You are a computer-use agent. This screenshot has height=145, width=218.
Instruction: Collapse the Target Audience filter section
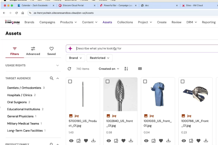[x=58, y=78]
